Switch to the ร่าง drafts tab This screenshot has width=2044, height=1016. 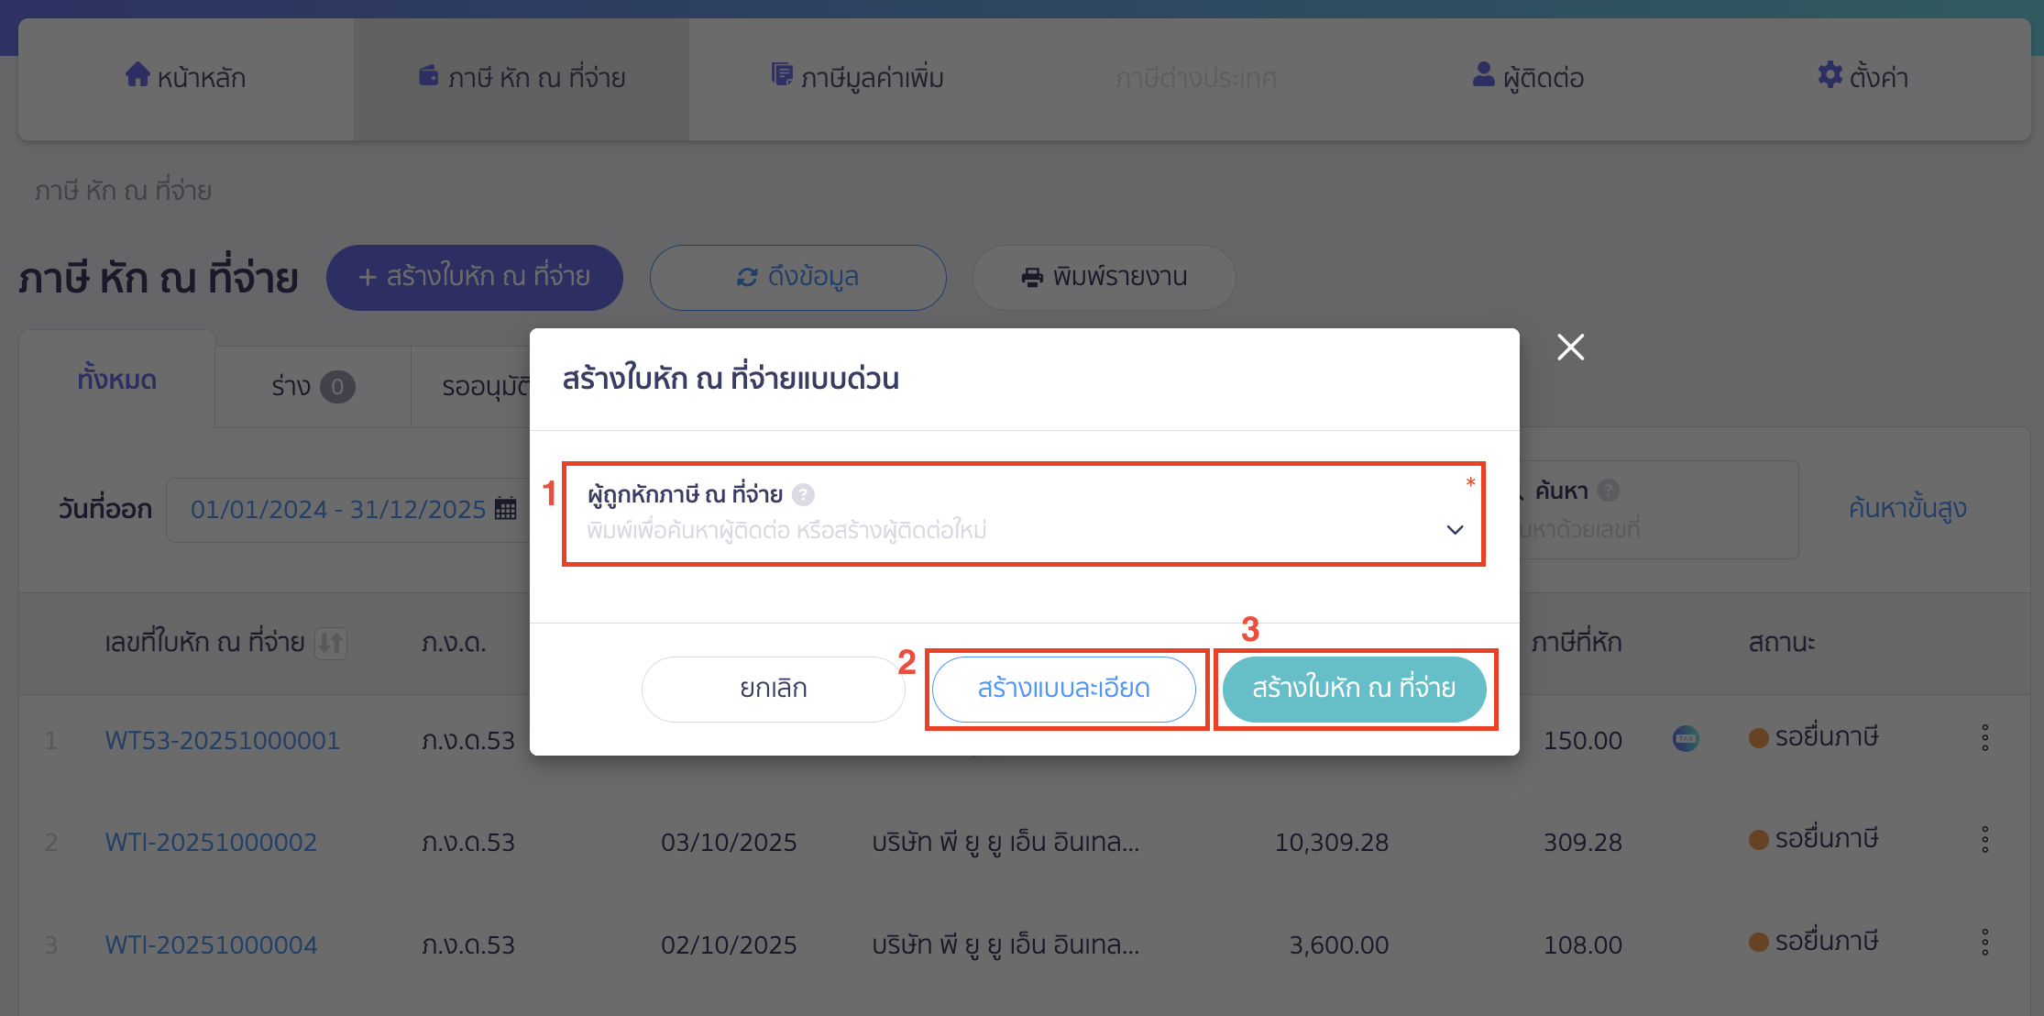coord(312,386)
